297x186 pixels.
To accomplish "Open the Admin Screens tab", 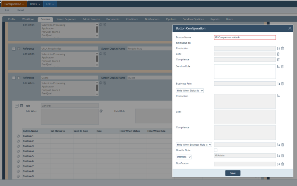I will click(91, 19).
